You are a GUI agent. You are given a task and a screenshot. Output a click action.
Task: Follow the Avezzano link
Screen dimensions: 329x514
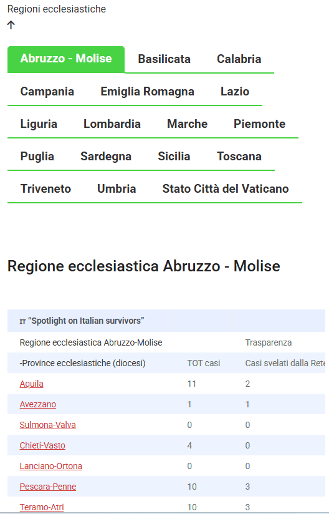(37, 404)
